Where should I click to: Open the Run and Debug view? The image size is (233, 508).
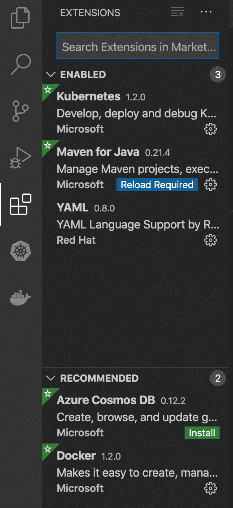click(21, 158)
